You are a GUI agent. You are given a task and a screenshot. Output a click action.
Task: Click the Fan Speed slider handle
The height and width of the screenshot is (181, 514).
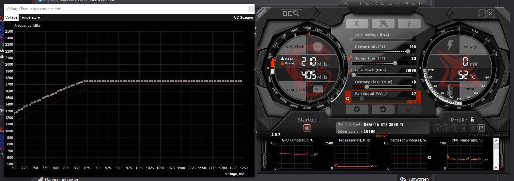tap(362, 98)
